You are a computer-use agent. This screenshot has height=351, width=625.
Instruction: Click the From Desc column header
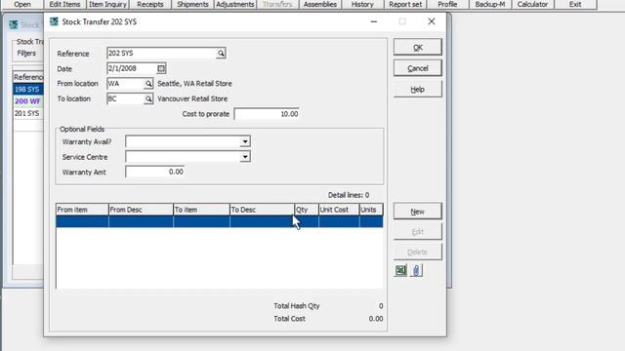(141, 210)
